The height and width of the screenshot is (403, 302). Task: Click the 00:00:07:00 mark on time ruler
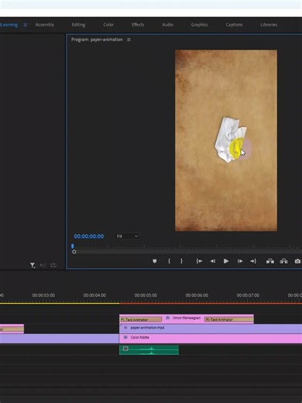point(248,295)
